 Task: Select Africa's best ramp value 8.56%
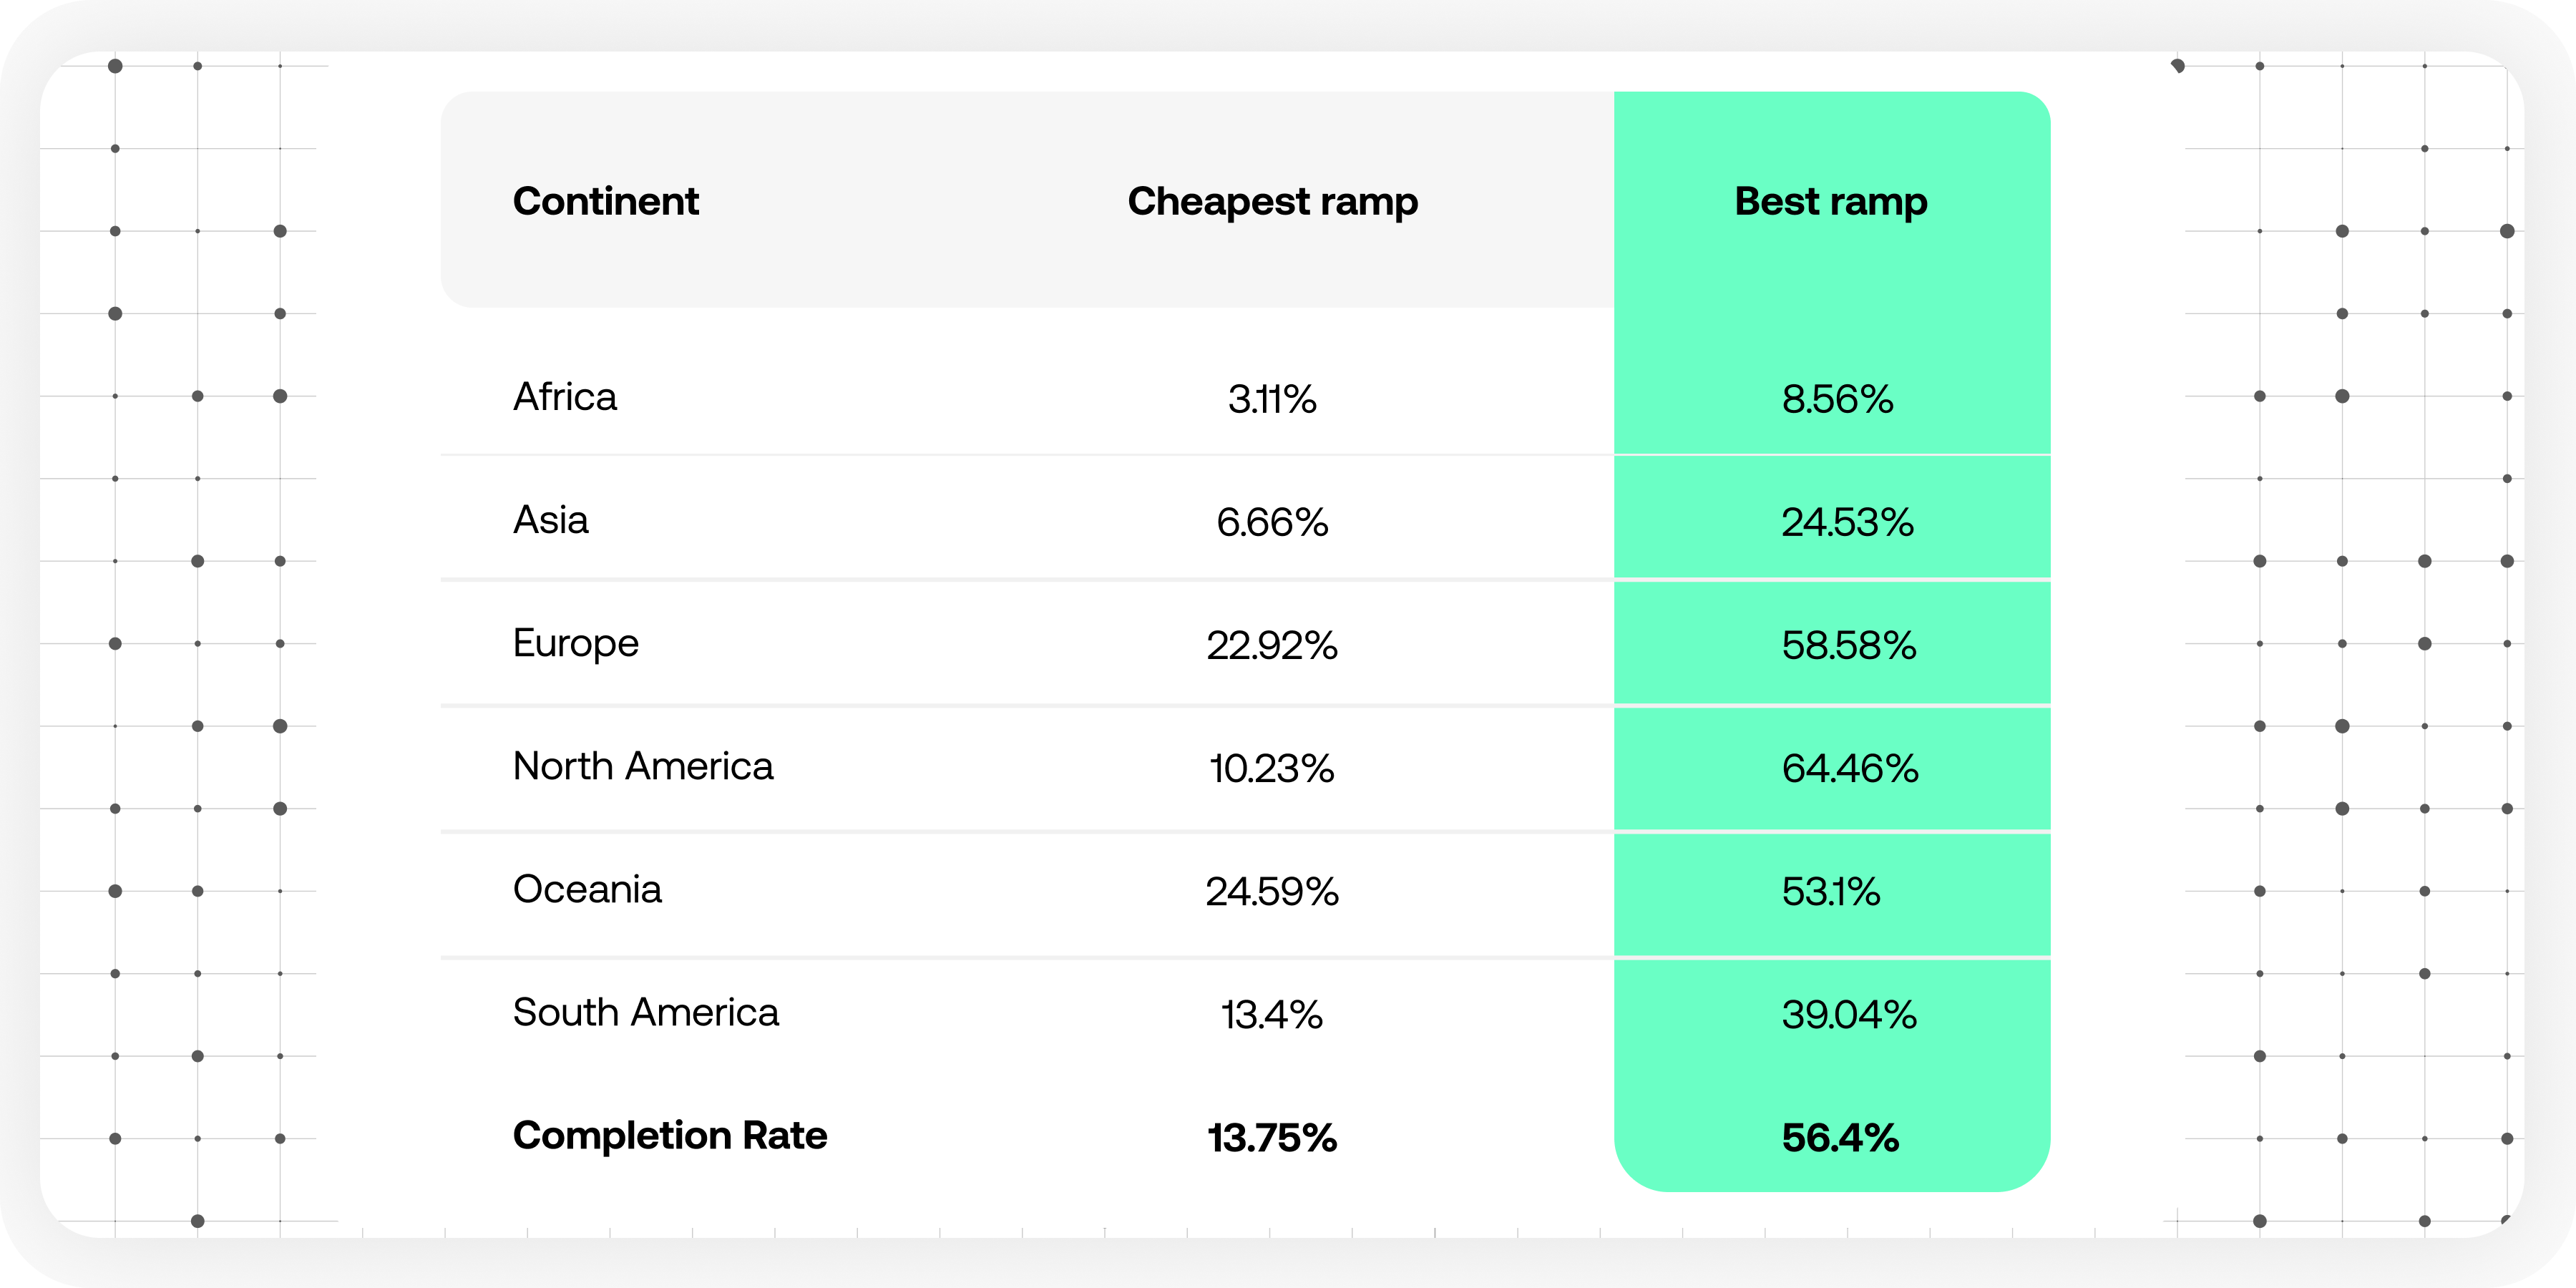click(1837, 399)
